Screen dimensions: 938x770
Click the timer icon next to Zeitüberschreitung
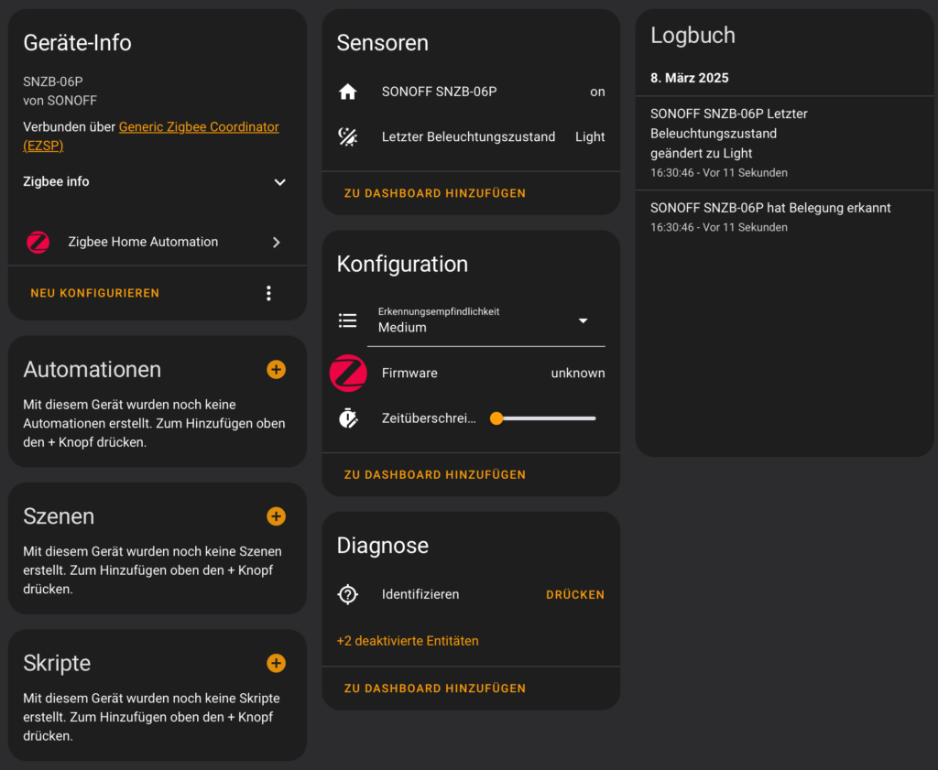pyautogui.click(x=347, y=418)
